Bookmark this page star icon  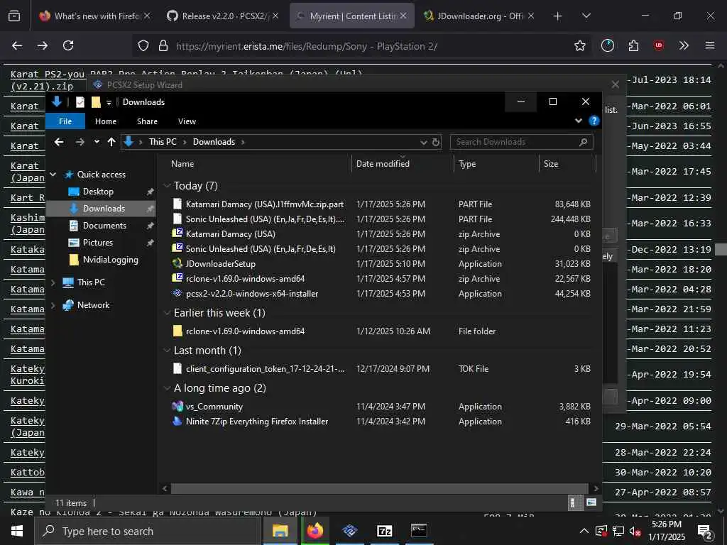(579, 45)
